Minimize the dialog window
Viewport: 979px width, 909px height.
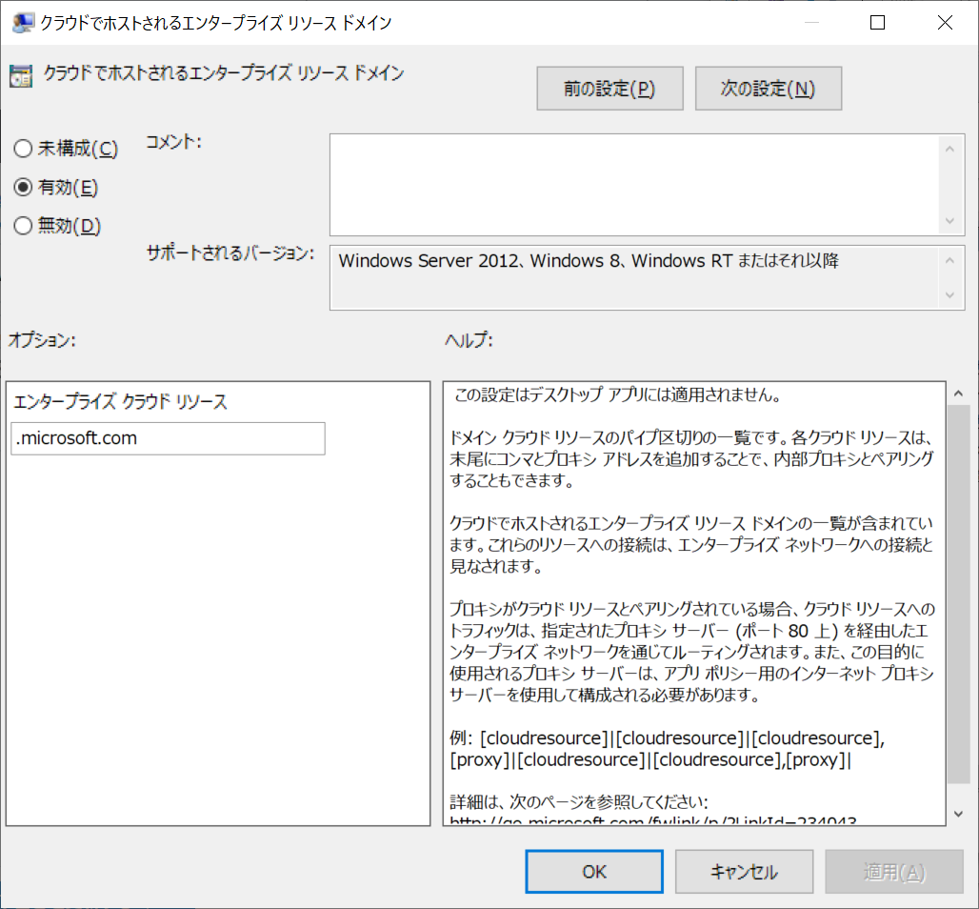pos(811,23)
